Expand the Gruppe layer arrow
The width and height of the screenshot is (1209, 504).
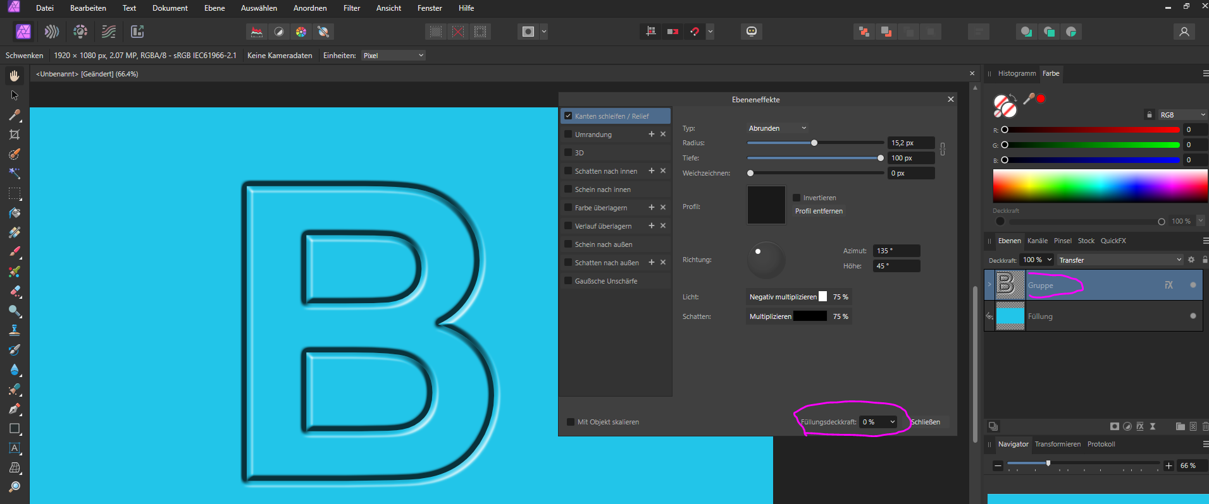[x=989, y=285]
